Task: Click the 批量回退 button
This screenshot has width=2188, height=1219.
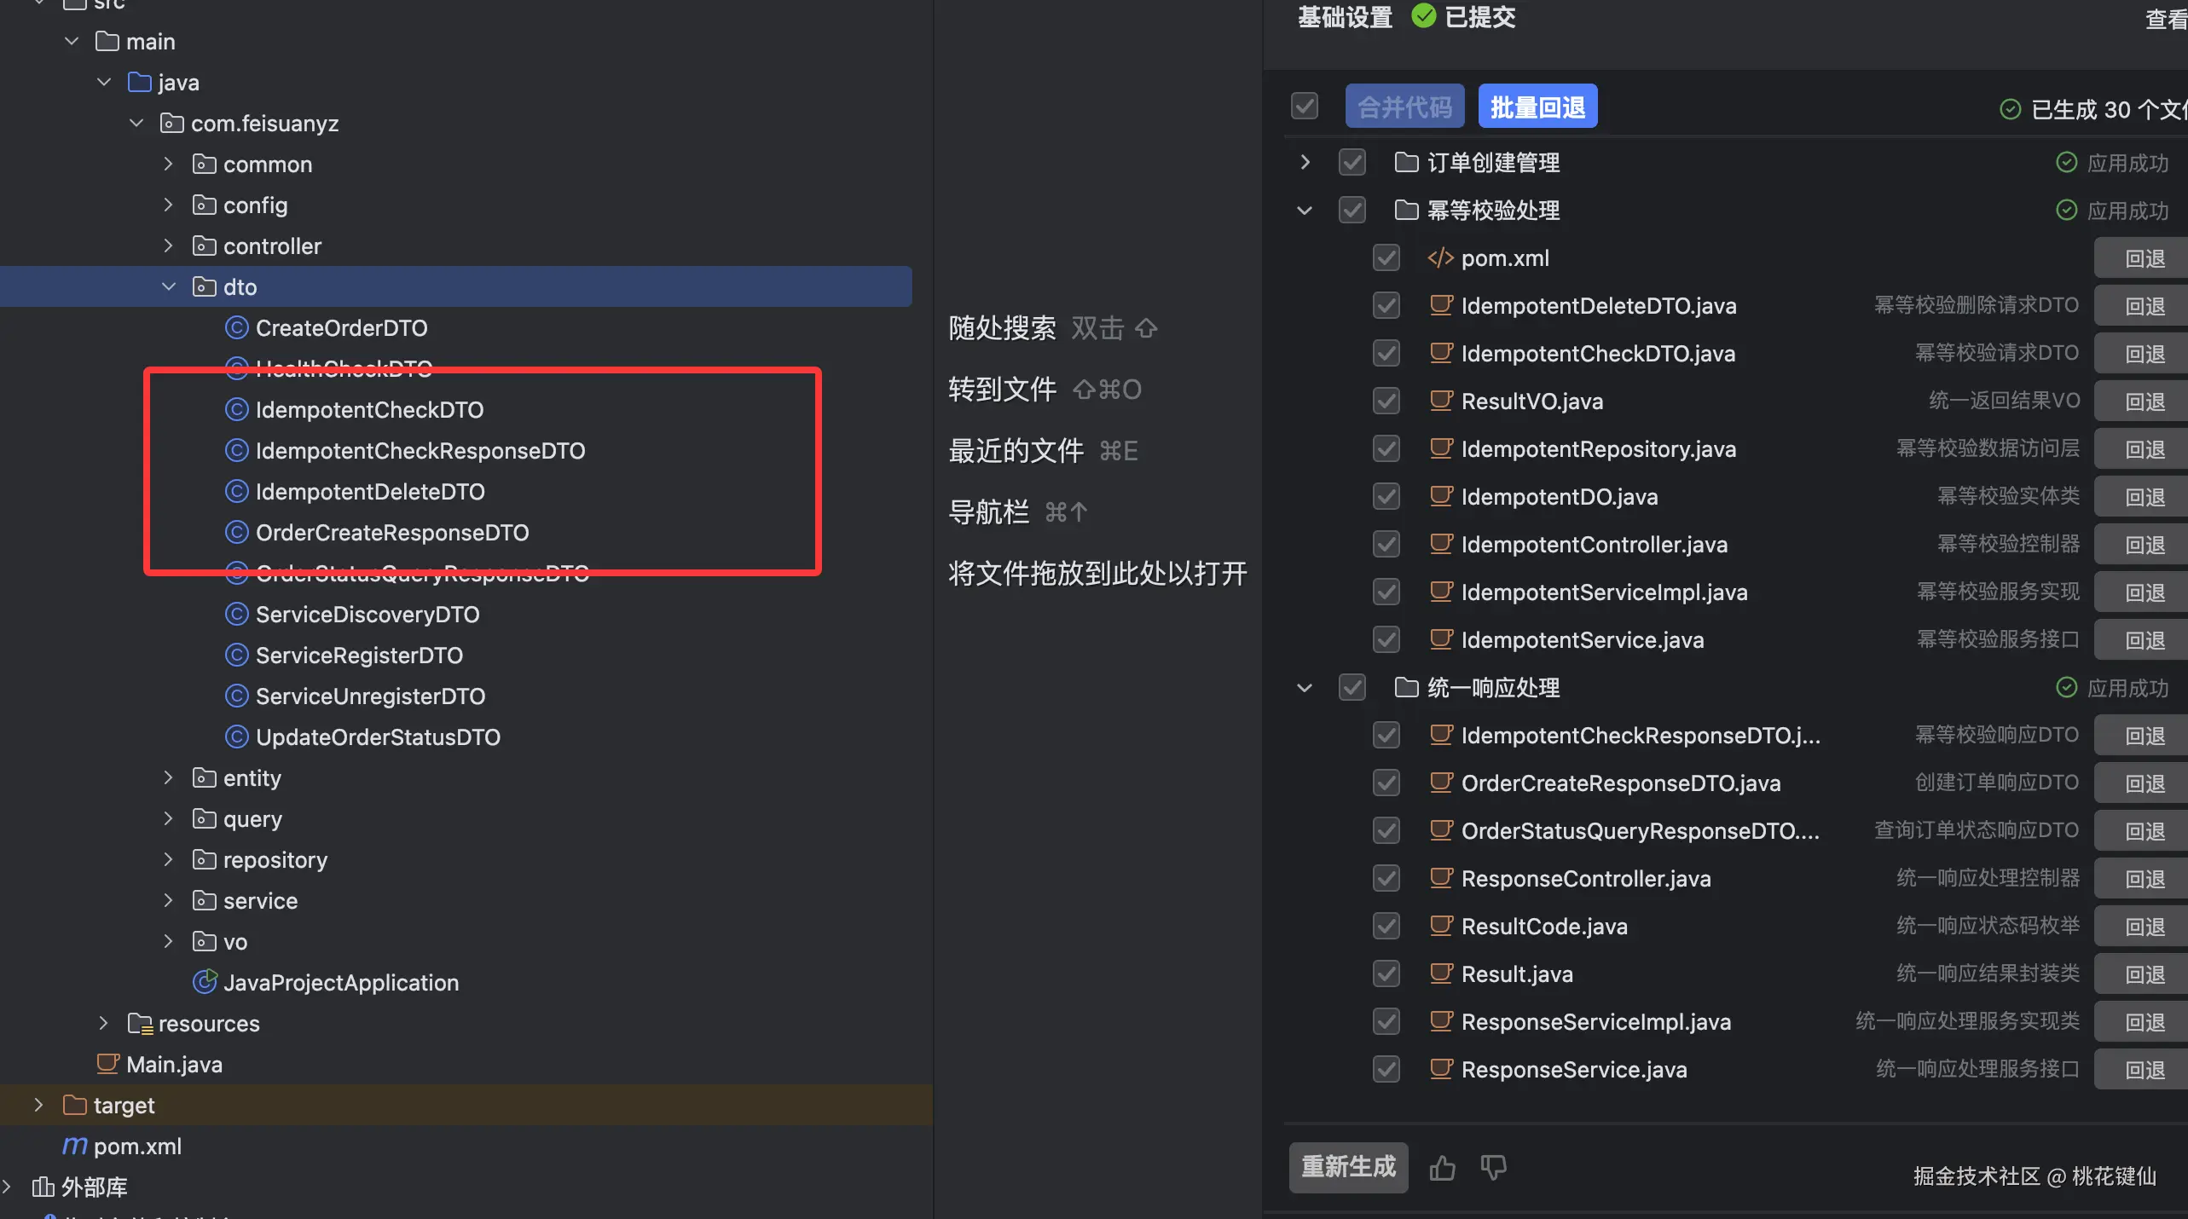Action: click(1537, 107)
